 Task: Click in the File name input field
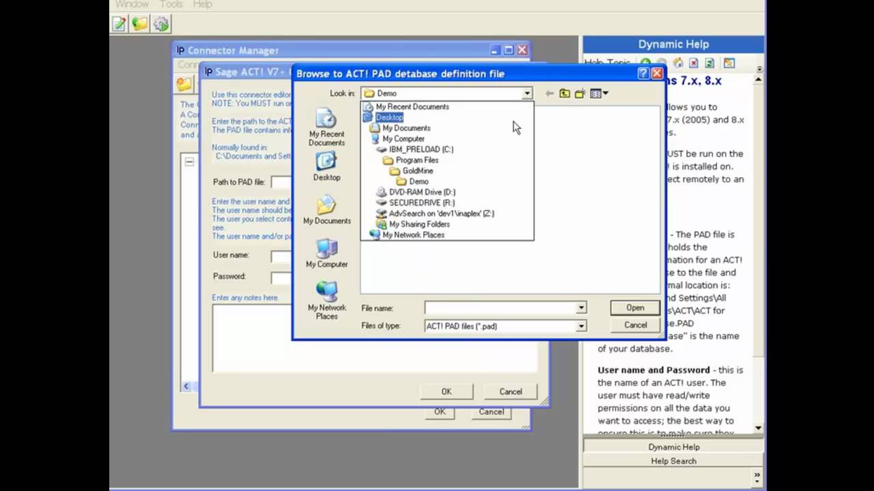[x=500, y=308]
